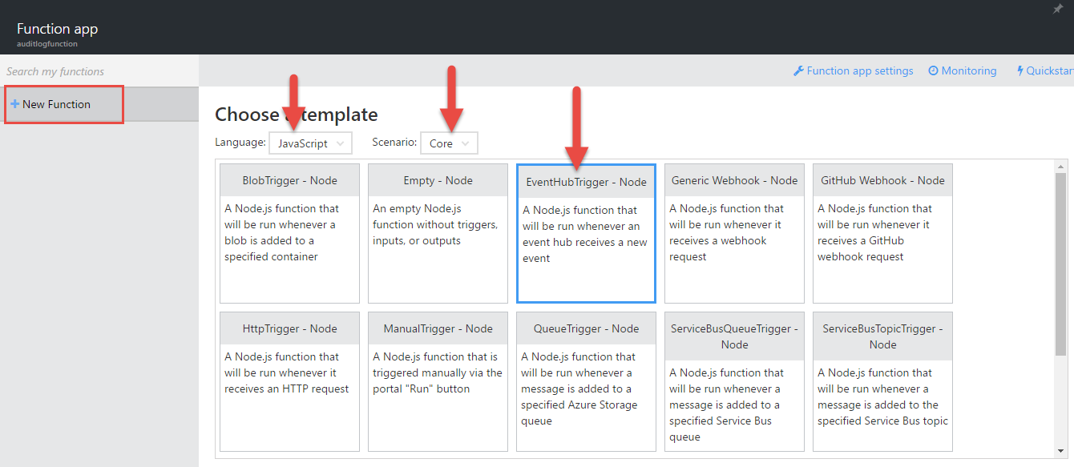Focus the Search my functions field
Screen dimensions: 1074x467
tap(99, 71)
